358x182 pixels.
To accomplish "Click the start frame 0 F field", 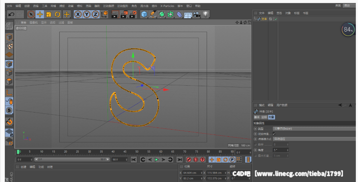I will pos(24,160).
